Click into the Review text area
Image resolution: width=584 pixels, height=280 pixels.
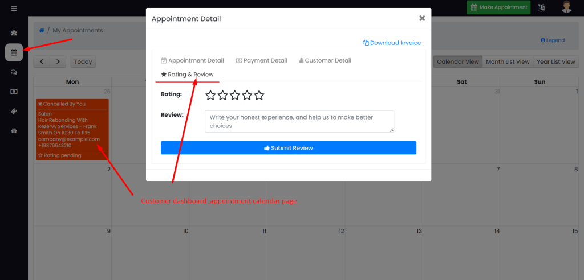coord(299,121)
